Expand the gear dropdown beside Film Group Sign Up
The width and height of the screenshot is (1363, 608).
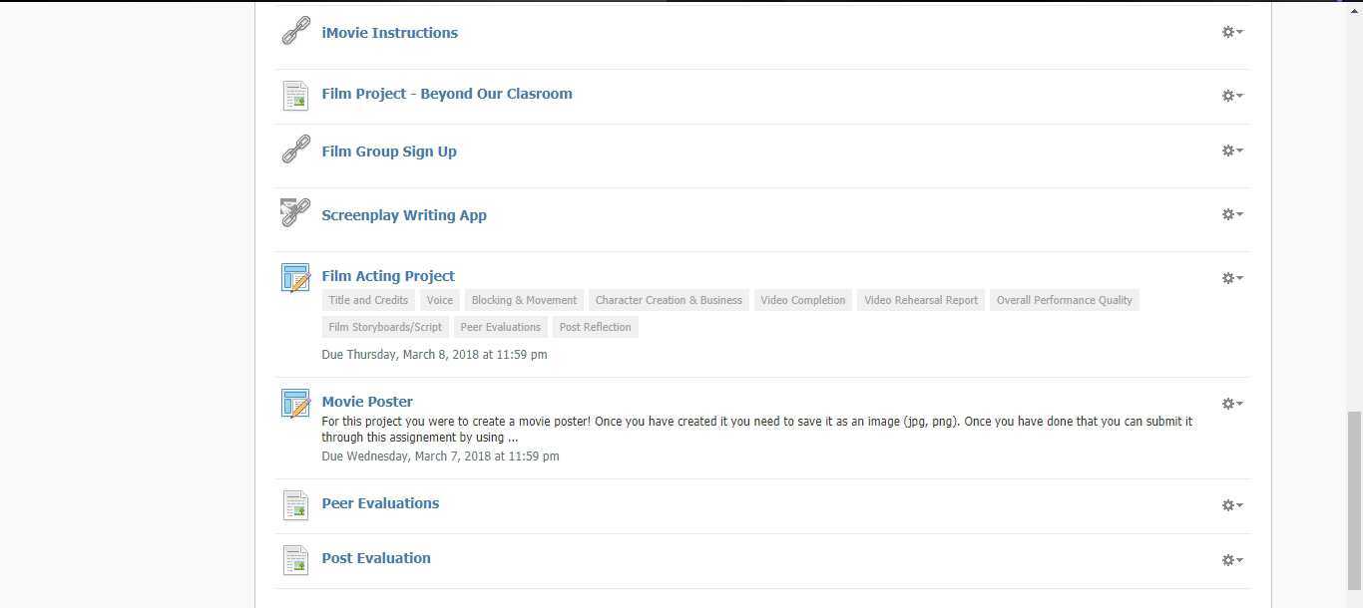[1231, 151]
